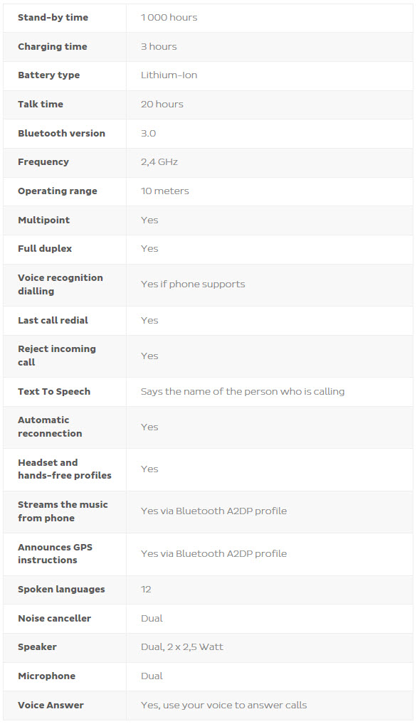Click the Yes if phone supports text

193,284
